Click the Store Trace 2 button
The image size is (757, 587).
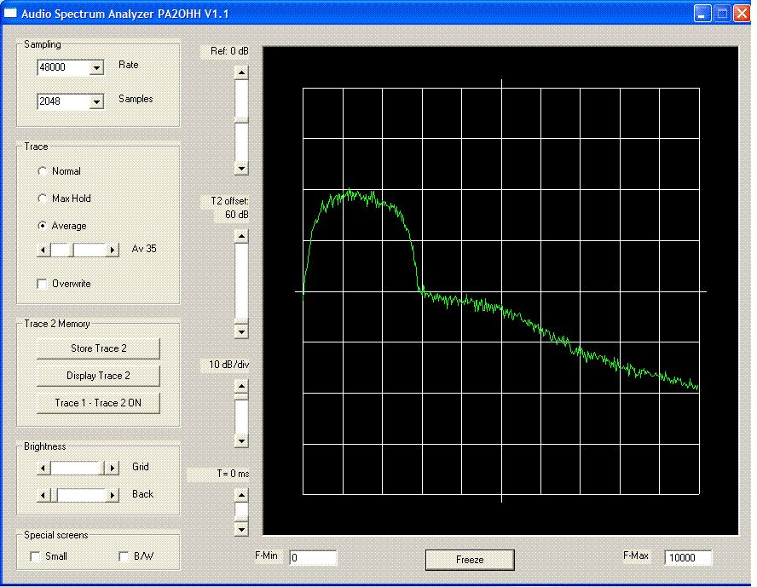pyautogui.click(x=98, y=348)
